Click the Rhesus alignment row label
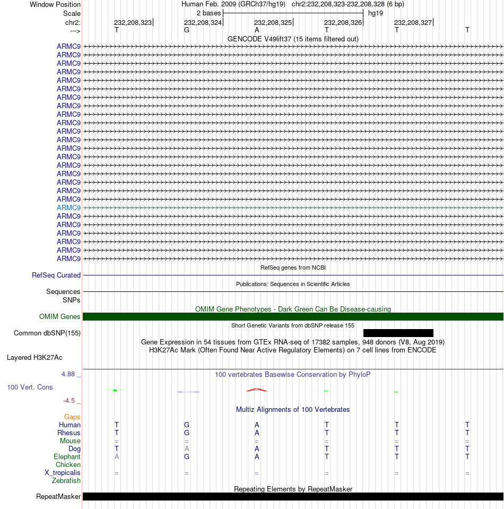The image size is (504, 509). [69, 433]
